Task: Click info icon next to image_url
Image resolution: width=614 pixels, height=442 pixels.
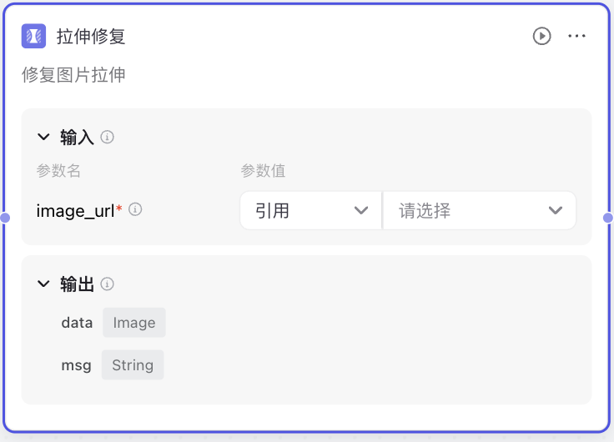Action: pyautogui.click(x=135, y=209)
